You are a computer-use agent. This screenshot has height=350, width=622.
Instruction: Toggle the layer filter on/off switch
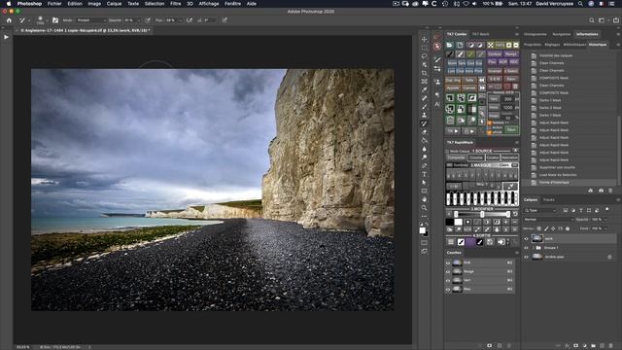tap(606, 210)
